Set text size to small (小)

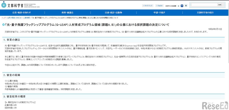(179, 6)
